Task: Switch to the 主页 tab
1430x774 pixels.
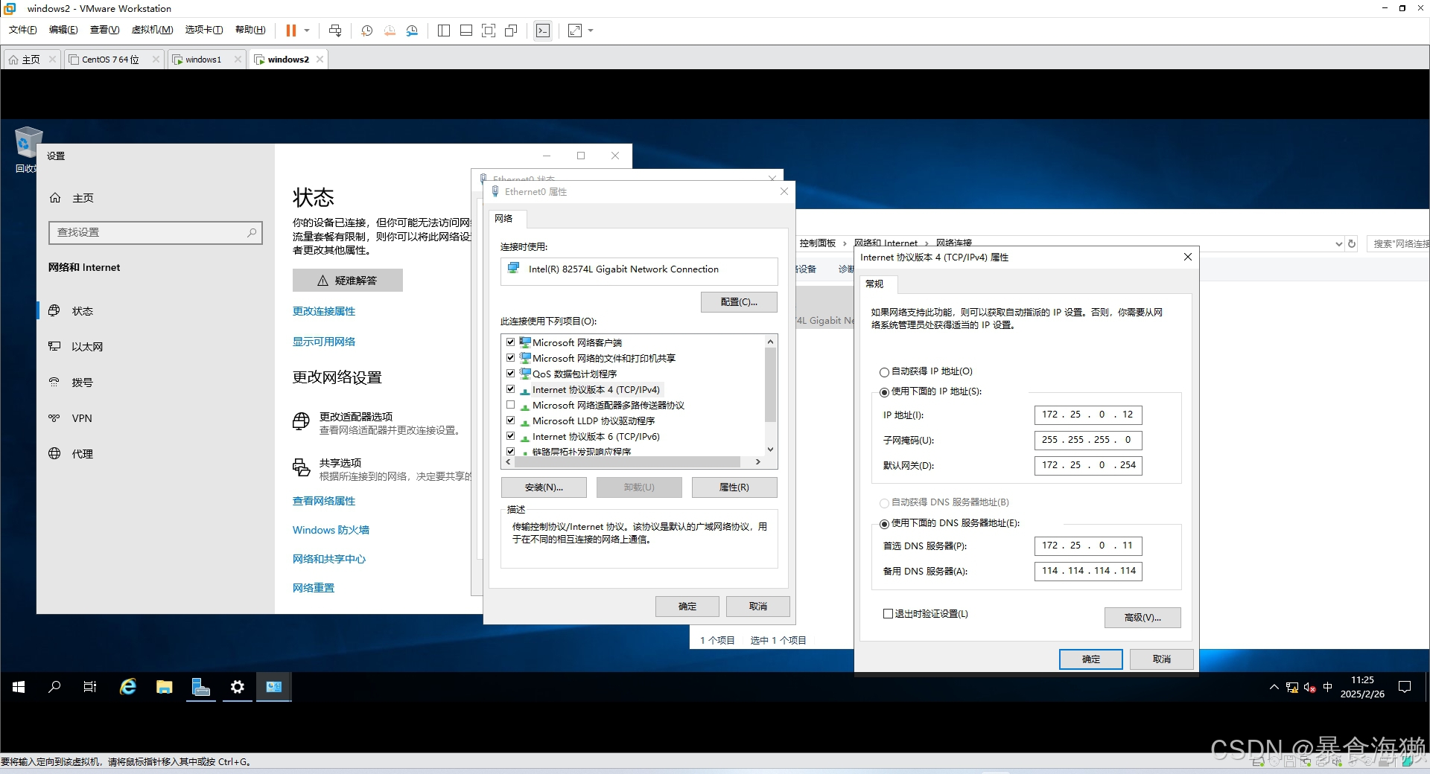Action: [x=31, y=60]
